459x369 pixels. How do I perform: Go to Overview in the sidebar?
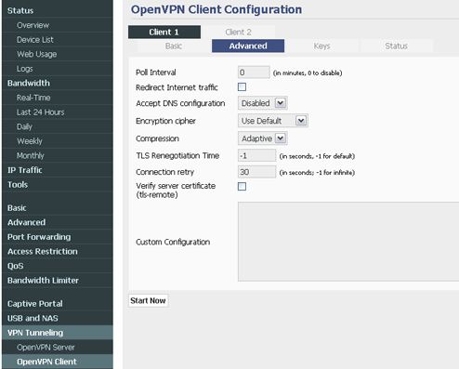58,25
